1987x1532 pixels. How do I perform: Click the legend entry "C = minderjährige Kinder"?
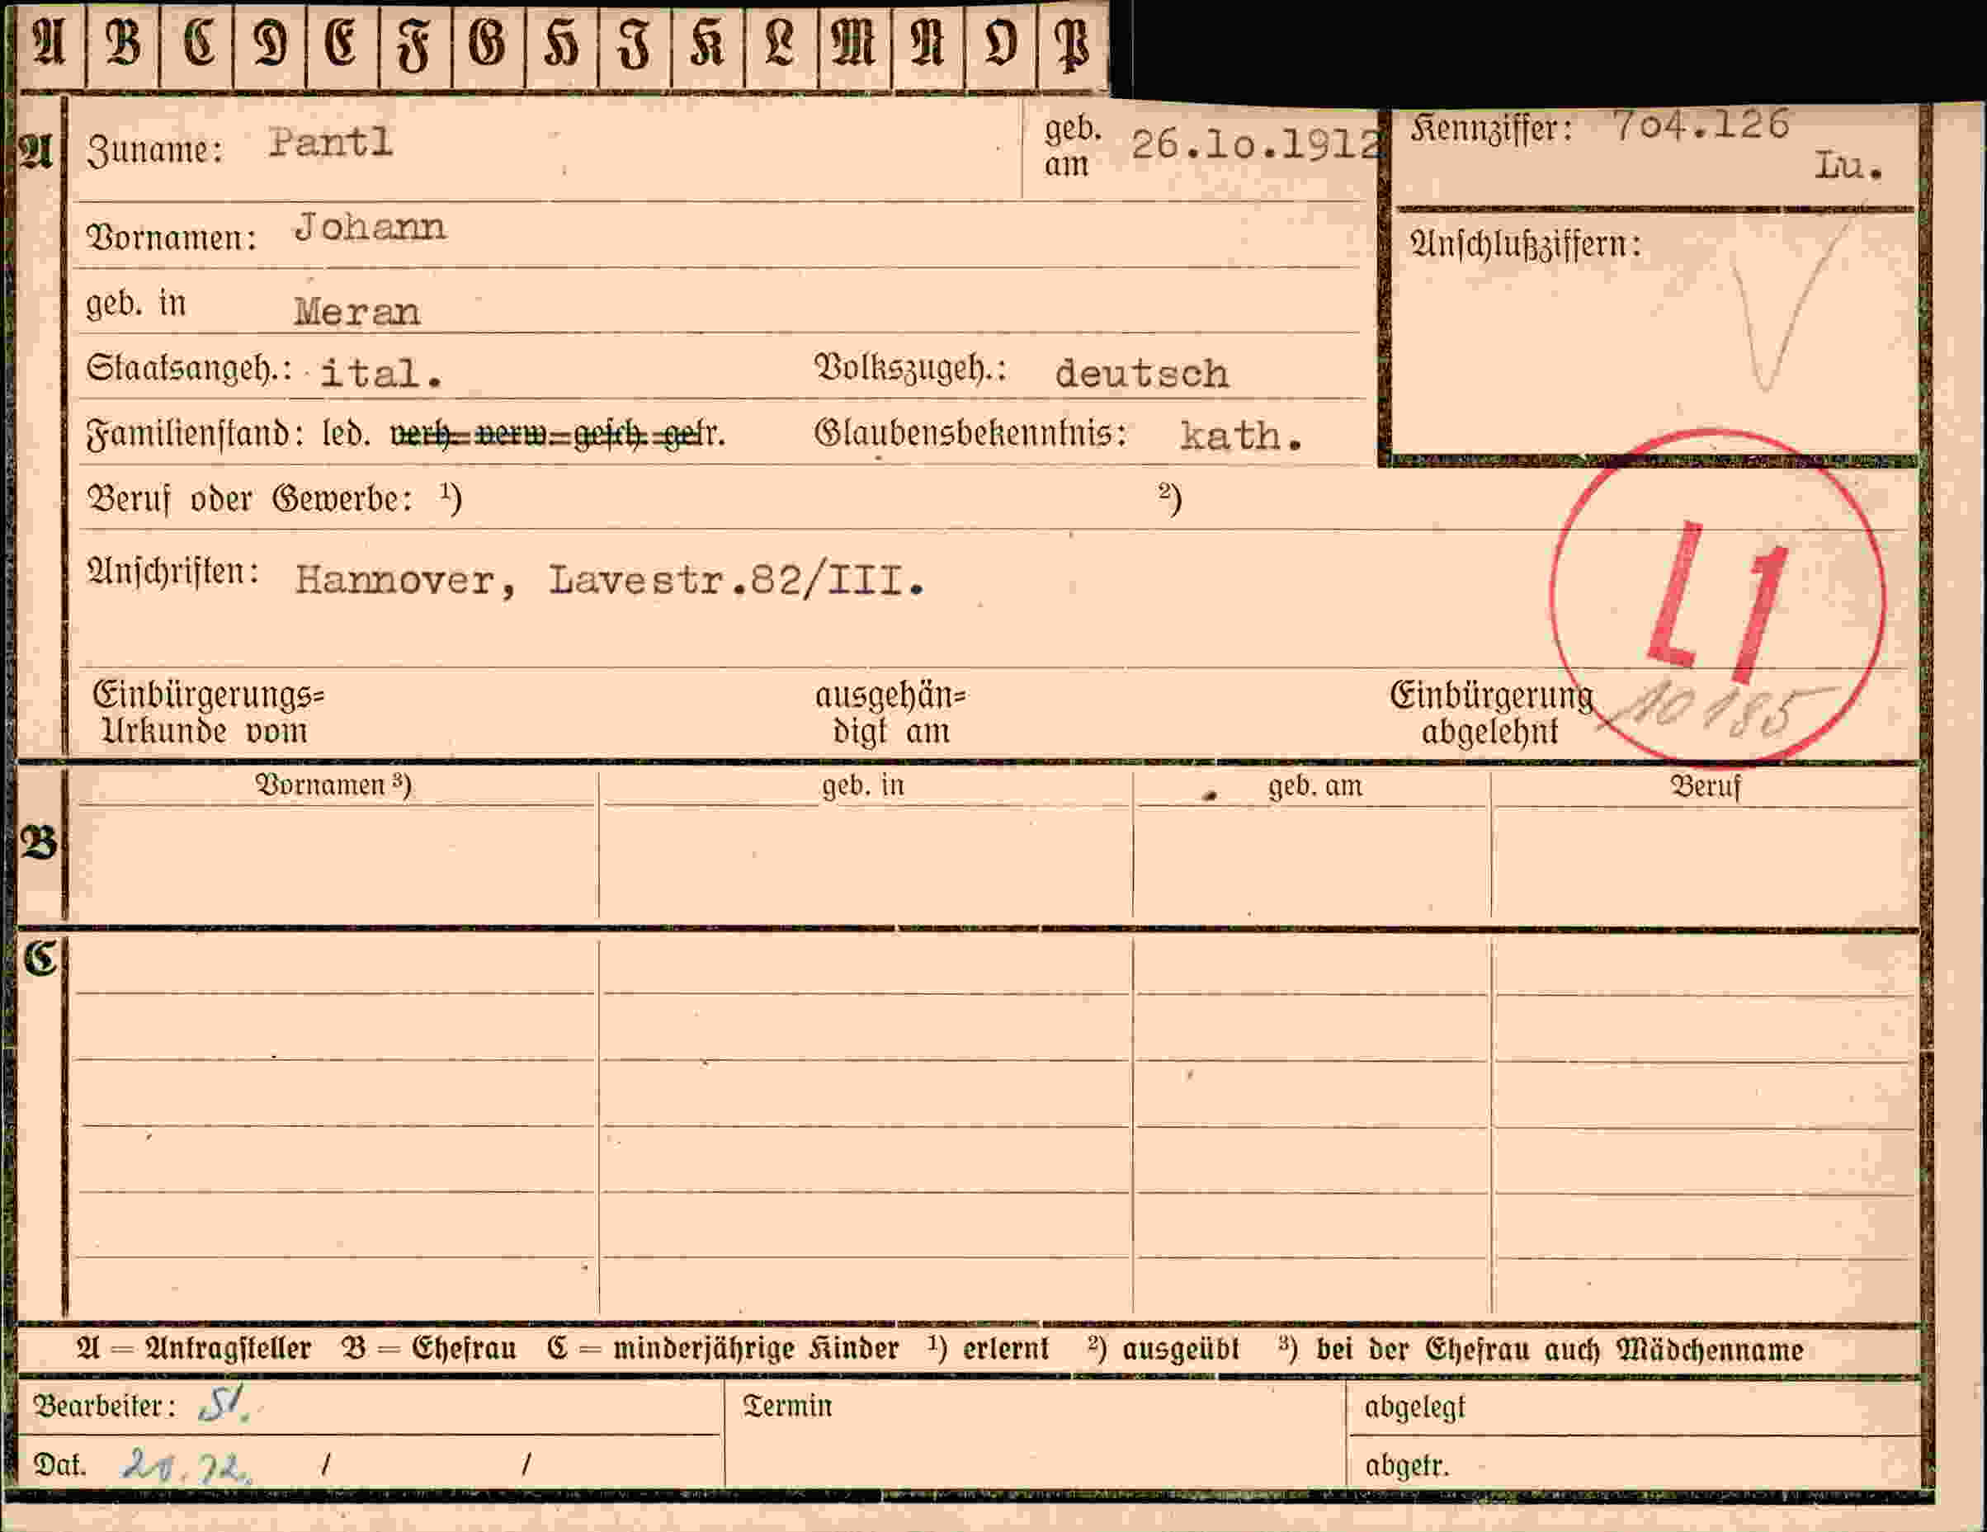[724, 1348]
